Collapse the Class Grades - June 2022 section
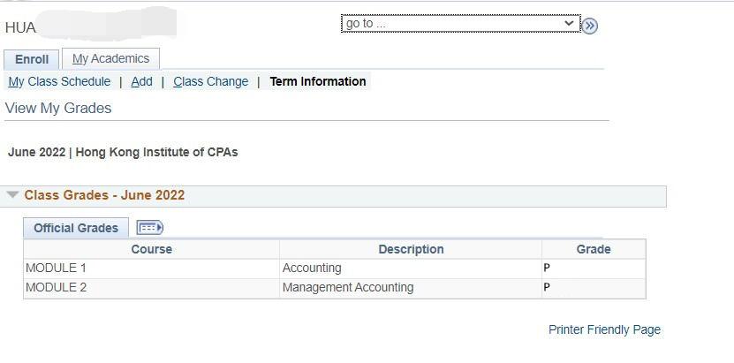Viewport: 734px width, 363px height. 12,195
